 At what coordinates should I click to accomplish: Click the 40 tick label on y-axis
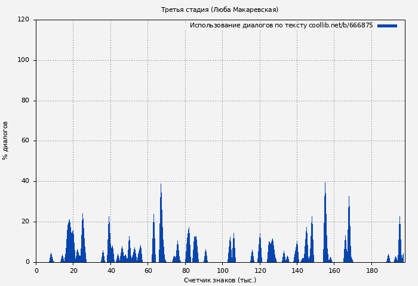[x=25, y=181]
